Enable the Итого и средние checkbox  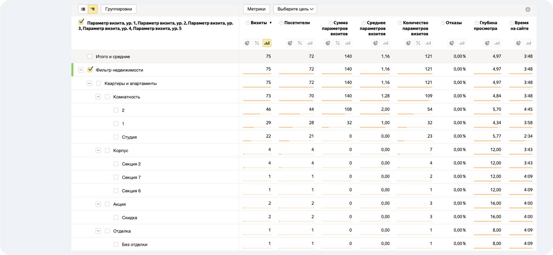(x=90, y=57)
